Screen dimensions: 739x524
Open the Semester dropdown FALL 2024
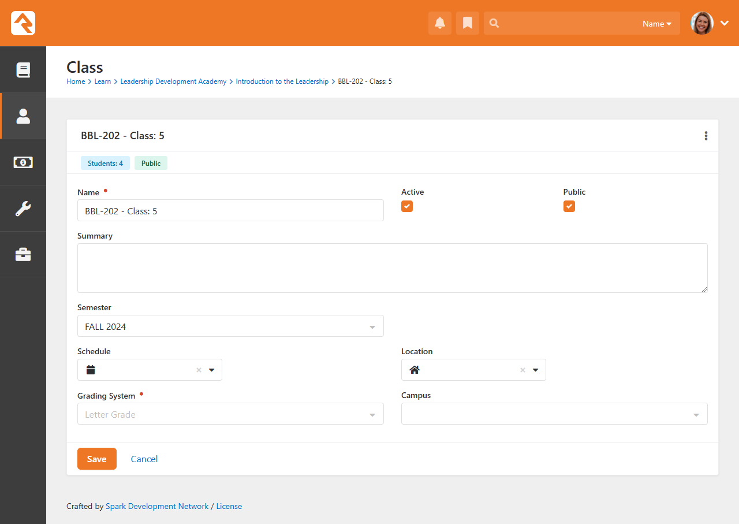230,326
